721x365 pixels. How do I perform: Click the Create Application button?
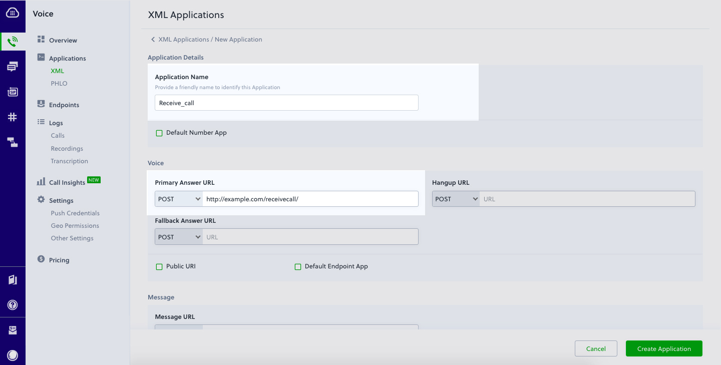[x=664, y=348]
